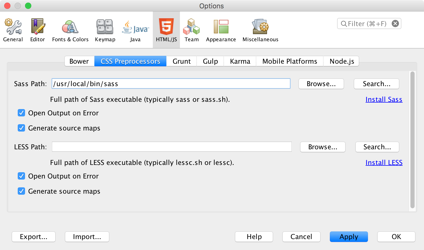Viewport: 424px width, 250px height.
Task: Open Fonts & Colors settings
Action: click(70, 30)
